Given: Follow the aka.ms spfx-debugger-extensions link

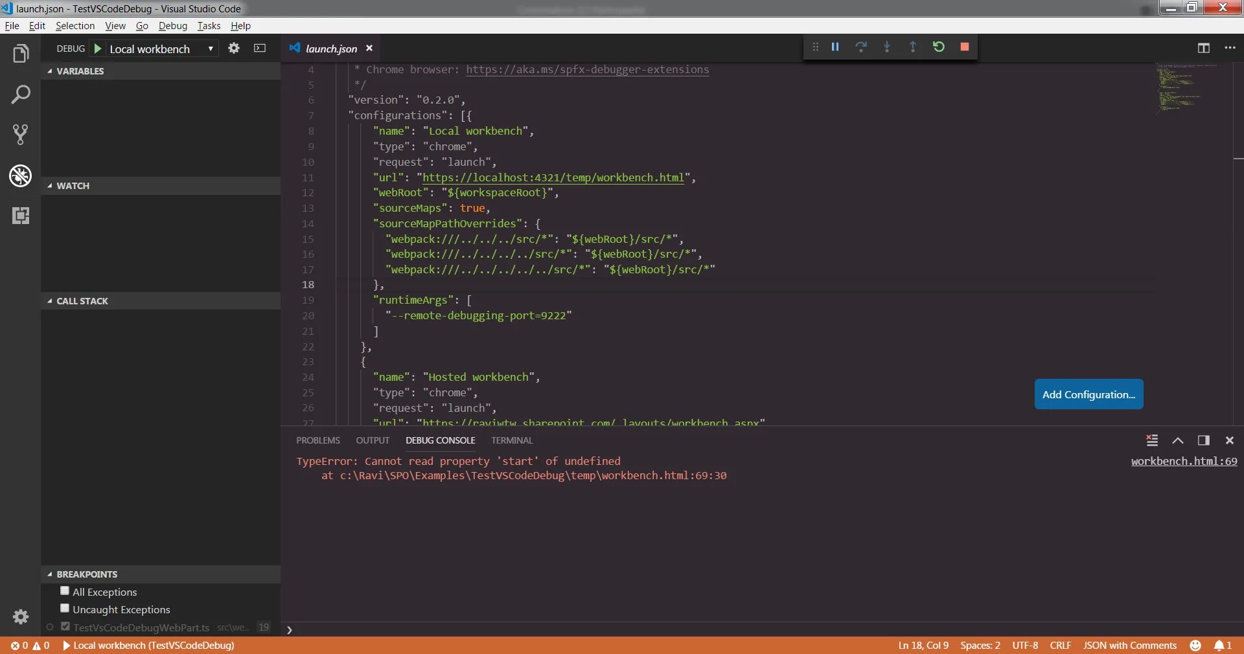Looking at the screenshot, I should click(x=588, y=70).
